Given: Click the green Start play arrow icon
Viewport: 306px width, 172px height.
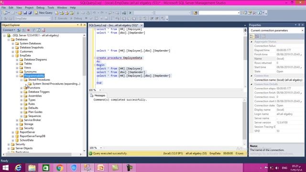Looking at the screenshot, I should 130,13.
